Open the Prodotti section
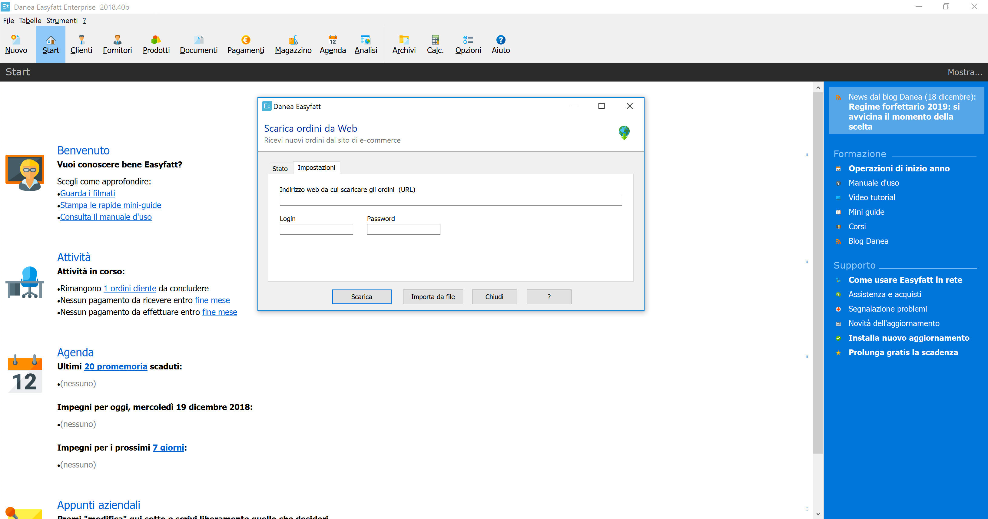The height and width of the screenshot is (519, 988). click(156, 44)
